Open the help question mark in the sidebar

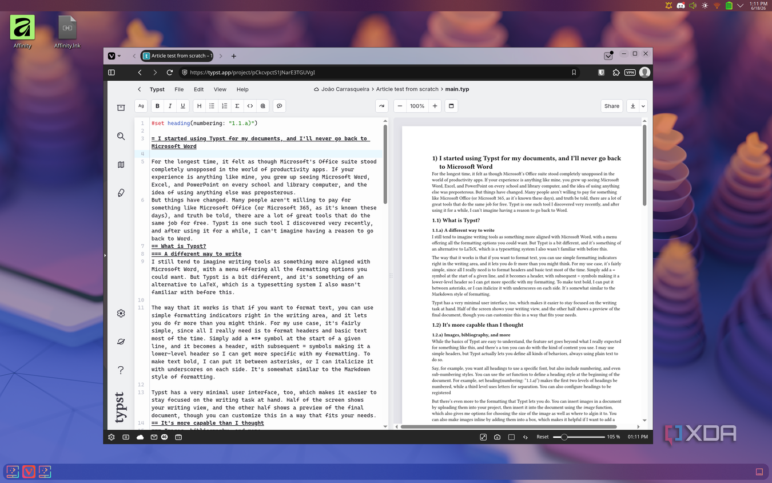click(121, 370)
